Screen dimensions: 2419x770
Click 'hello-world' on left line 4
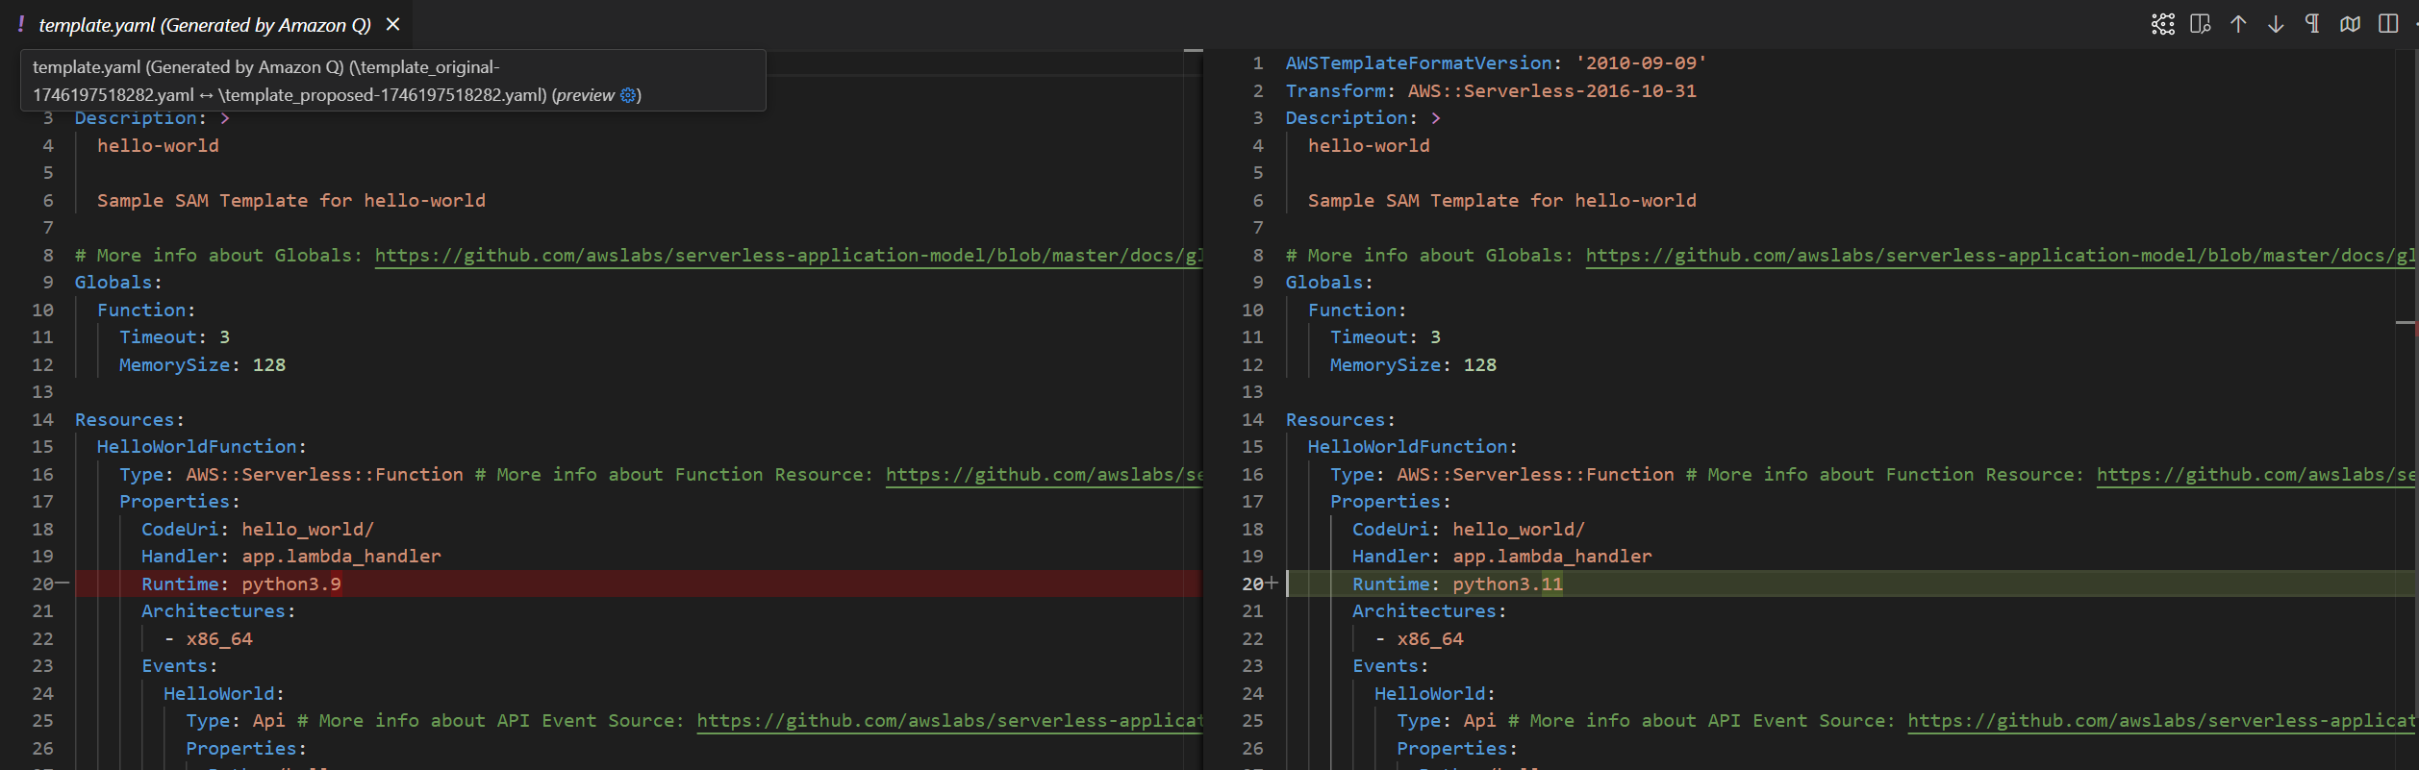(158, 145)
